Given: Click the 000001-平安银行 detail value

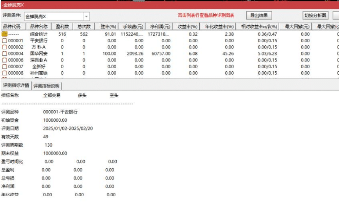Looking at the screenshot, I should click(60, 112).
